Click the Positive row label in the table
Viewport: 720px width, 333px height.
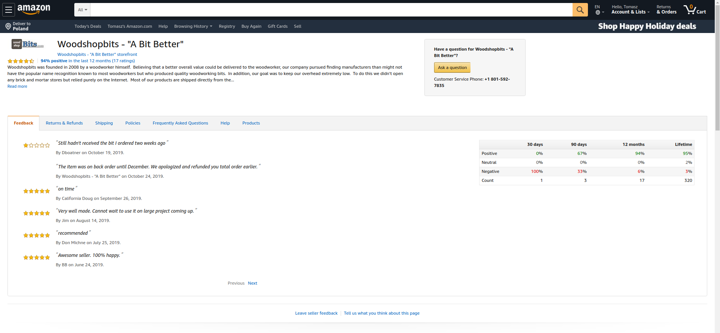[x=489, y=153]
